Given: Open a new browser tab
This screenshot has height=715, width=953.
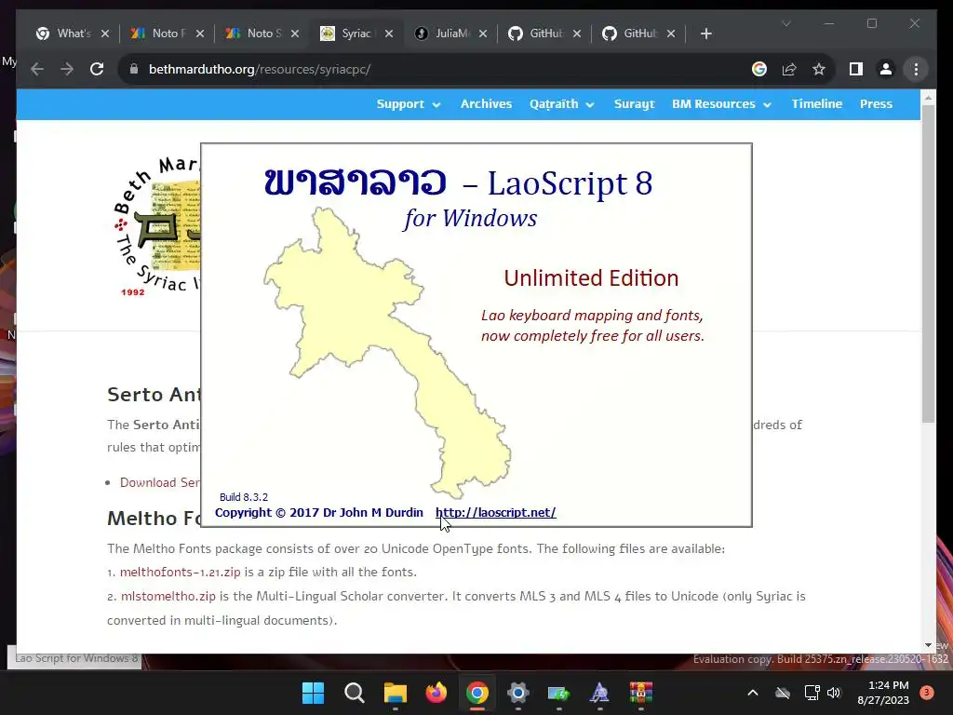Looking at the screenshot, I should click(705, 34).
